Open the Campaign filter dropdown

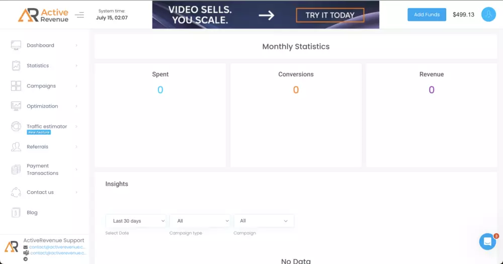(x=264, y=221)
